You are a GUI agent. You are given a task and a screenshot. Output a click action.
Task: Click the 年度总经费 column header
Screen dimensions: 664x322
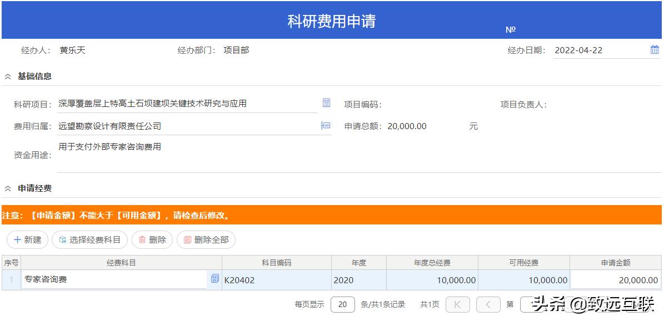433,262
